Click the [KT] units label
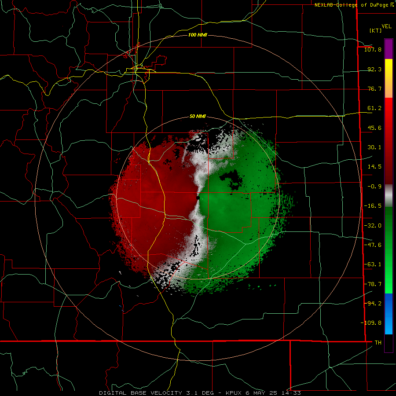396x396 pixels. click(x=376, y=30)
